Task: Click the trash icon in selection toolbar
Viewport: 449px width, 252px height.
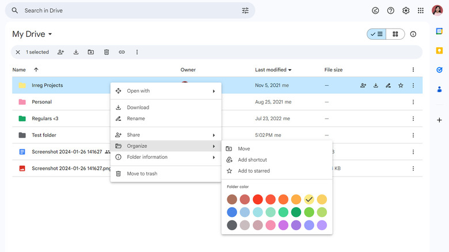Action: 106,52
